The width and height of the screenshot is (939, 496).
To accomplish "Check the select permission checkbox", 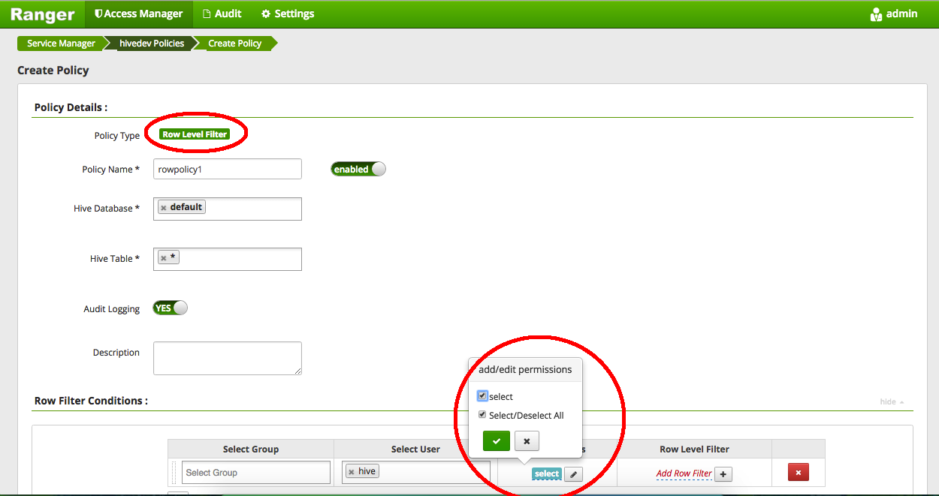I will [482, 395].
